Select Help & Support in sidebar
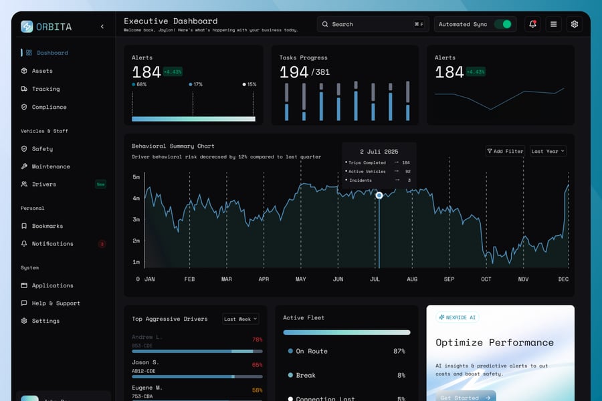 point(56,303)
